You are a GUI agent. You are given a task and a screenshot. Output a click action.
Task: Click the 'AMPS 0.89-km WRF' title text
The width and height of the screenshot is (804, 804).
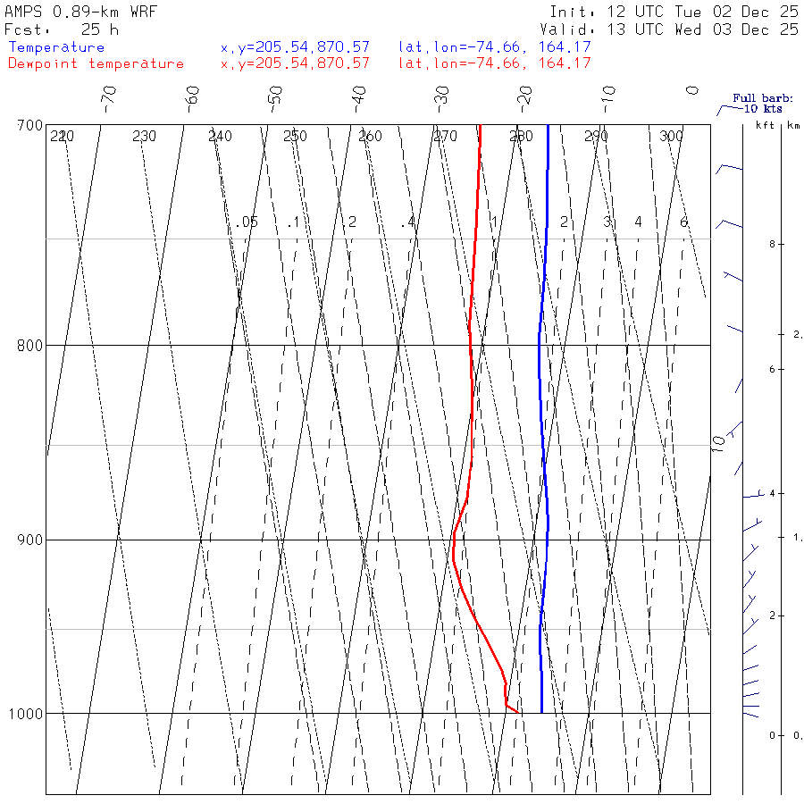click(80, 12)
